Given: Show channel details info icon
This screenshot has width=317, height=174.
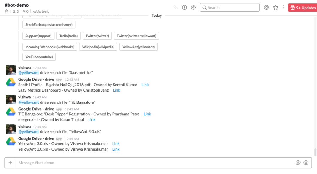Looking at the screenshot, I should point(184,7).
